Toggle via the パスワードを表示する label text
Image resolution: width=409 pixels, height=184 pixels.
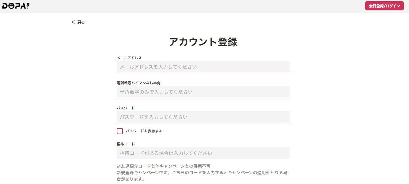point(144,131)
